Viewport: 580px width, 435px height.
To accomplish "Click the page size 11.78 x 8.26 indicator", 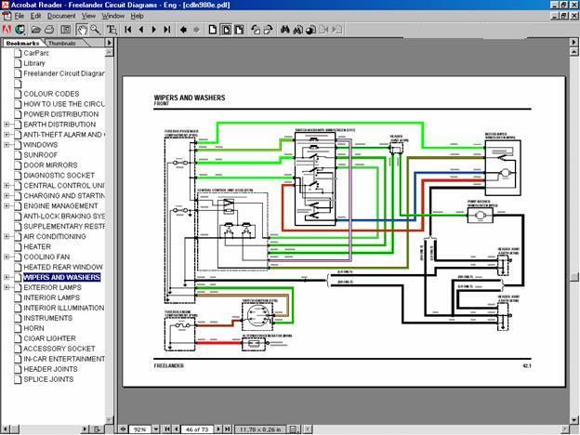I will click(260, 429).
